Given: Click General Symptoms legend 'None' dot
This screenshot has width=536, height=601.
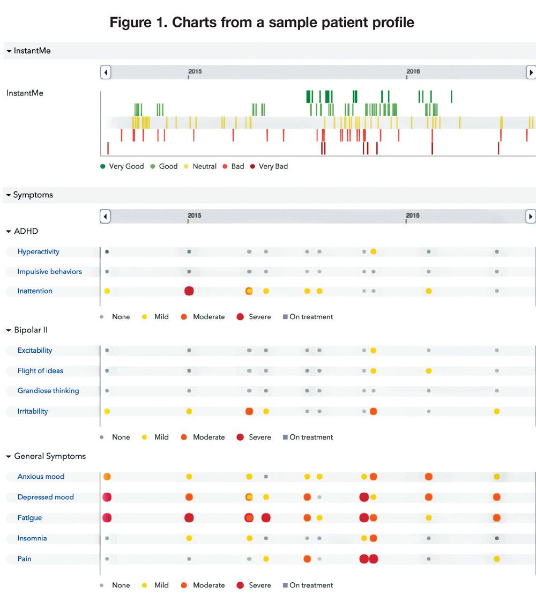Looking at the screenshot, I should tap(101, 585).
